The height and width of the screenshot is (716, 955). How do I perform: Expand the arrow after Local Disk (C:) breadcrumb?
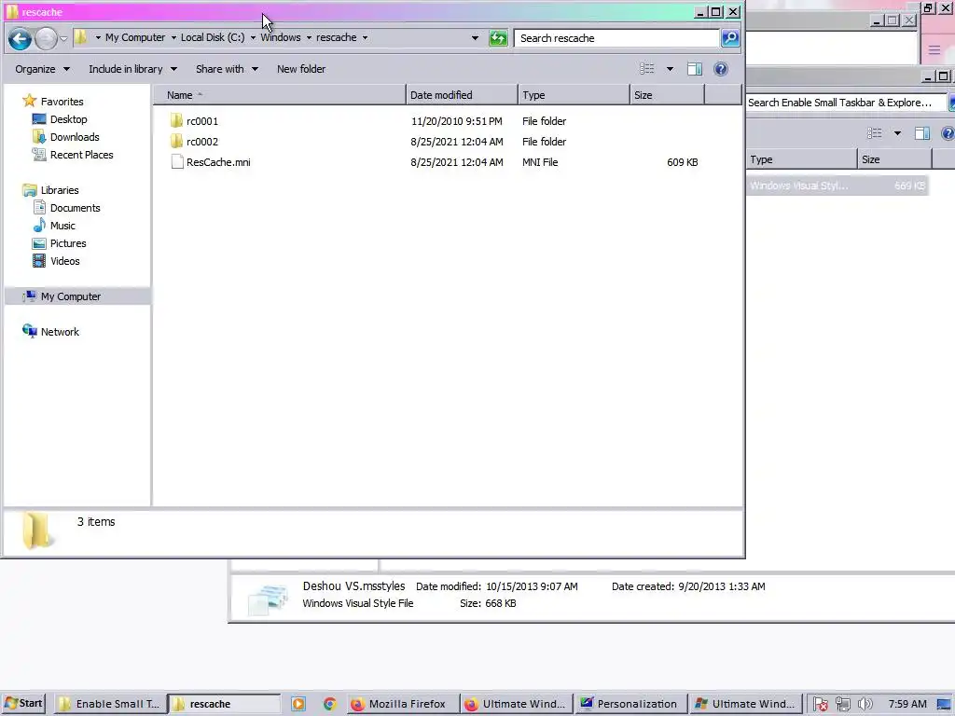pyautogui.click(x=253, y=37)
